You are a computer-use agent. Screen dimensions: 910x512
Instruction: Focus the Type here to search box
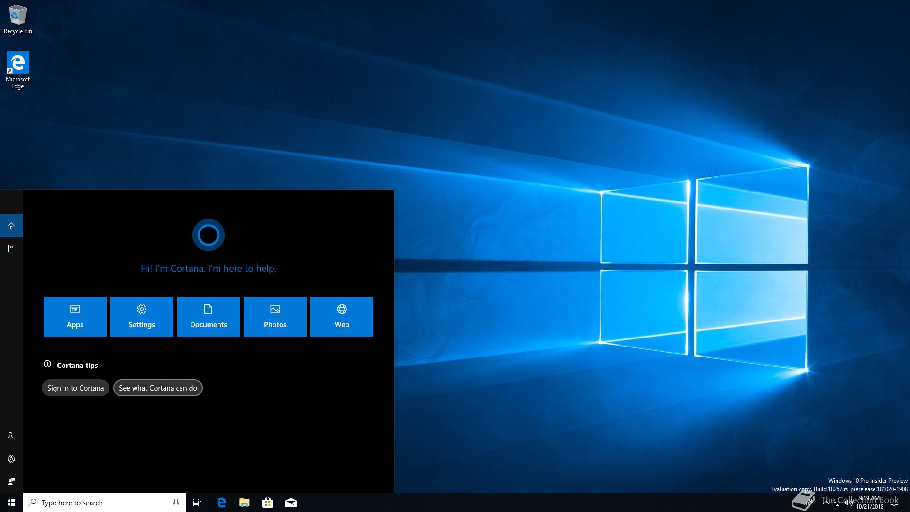(104, 503)
